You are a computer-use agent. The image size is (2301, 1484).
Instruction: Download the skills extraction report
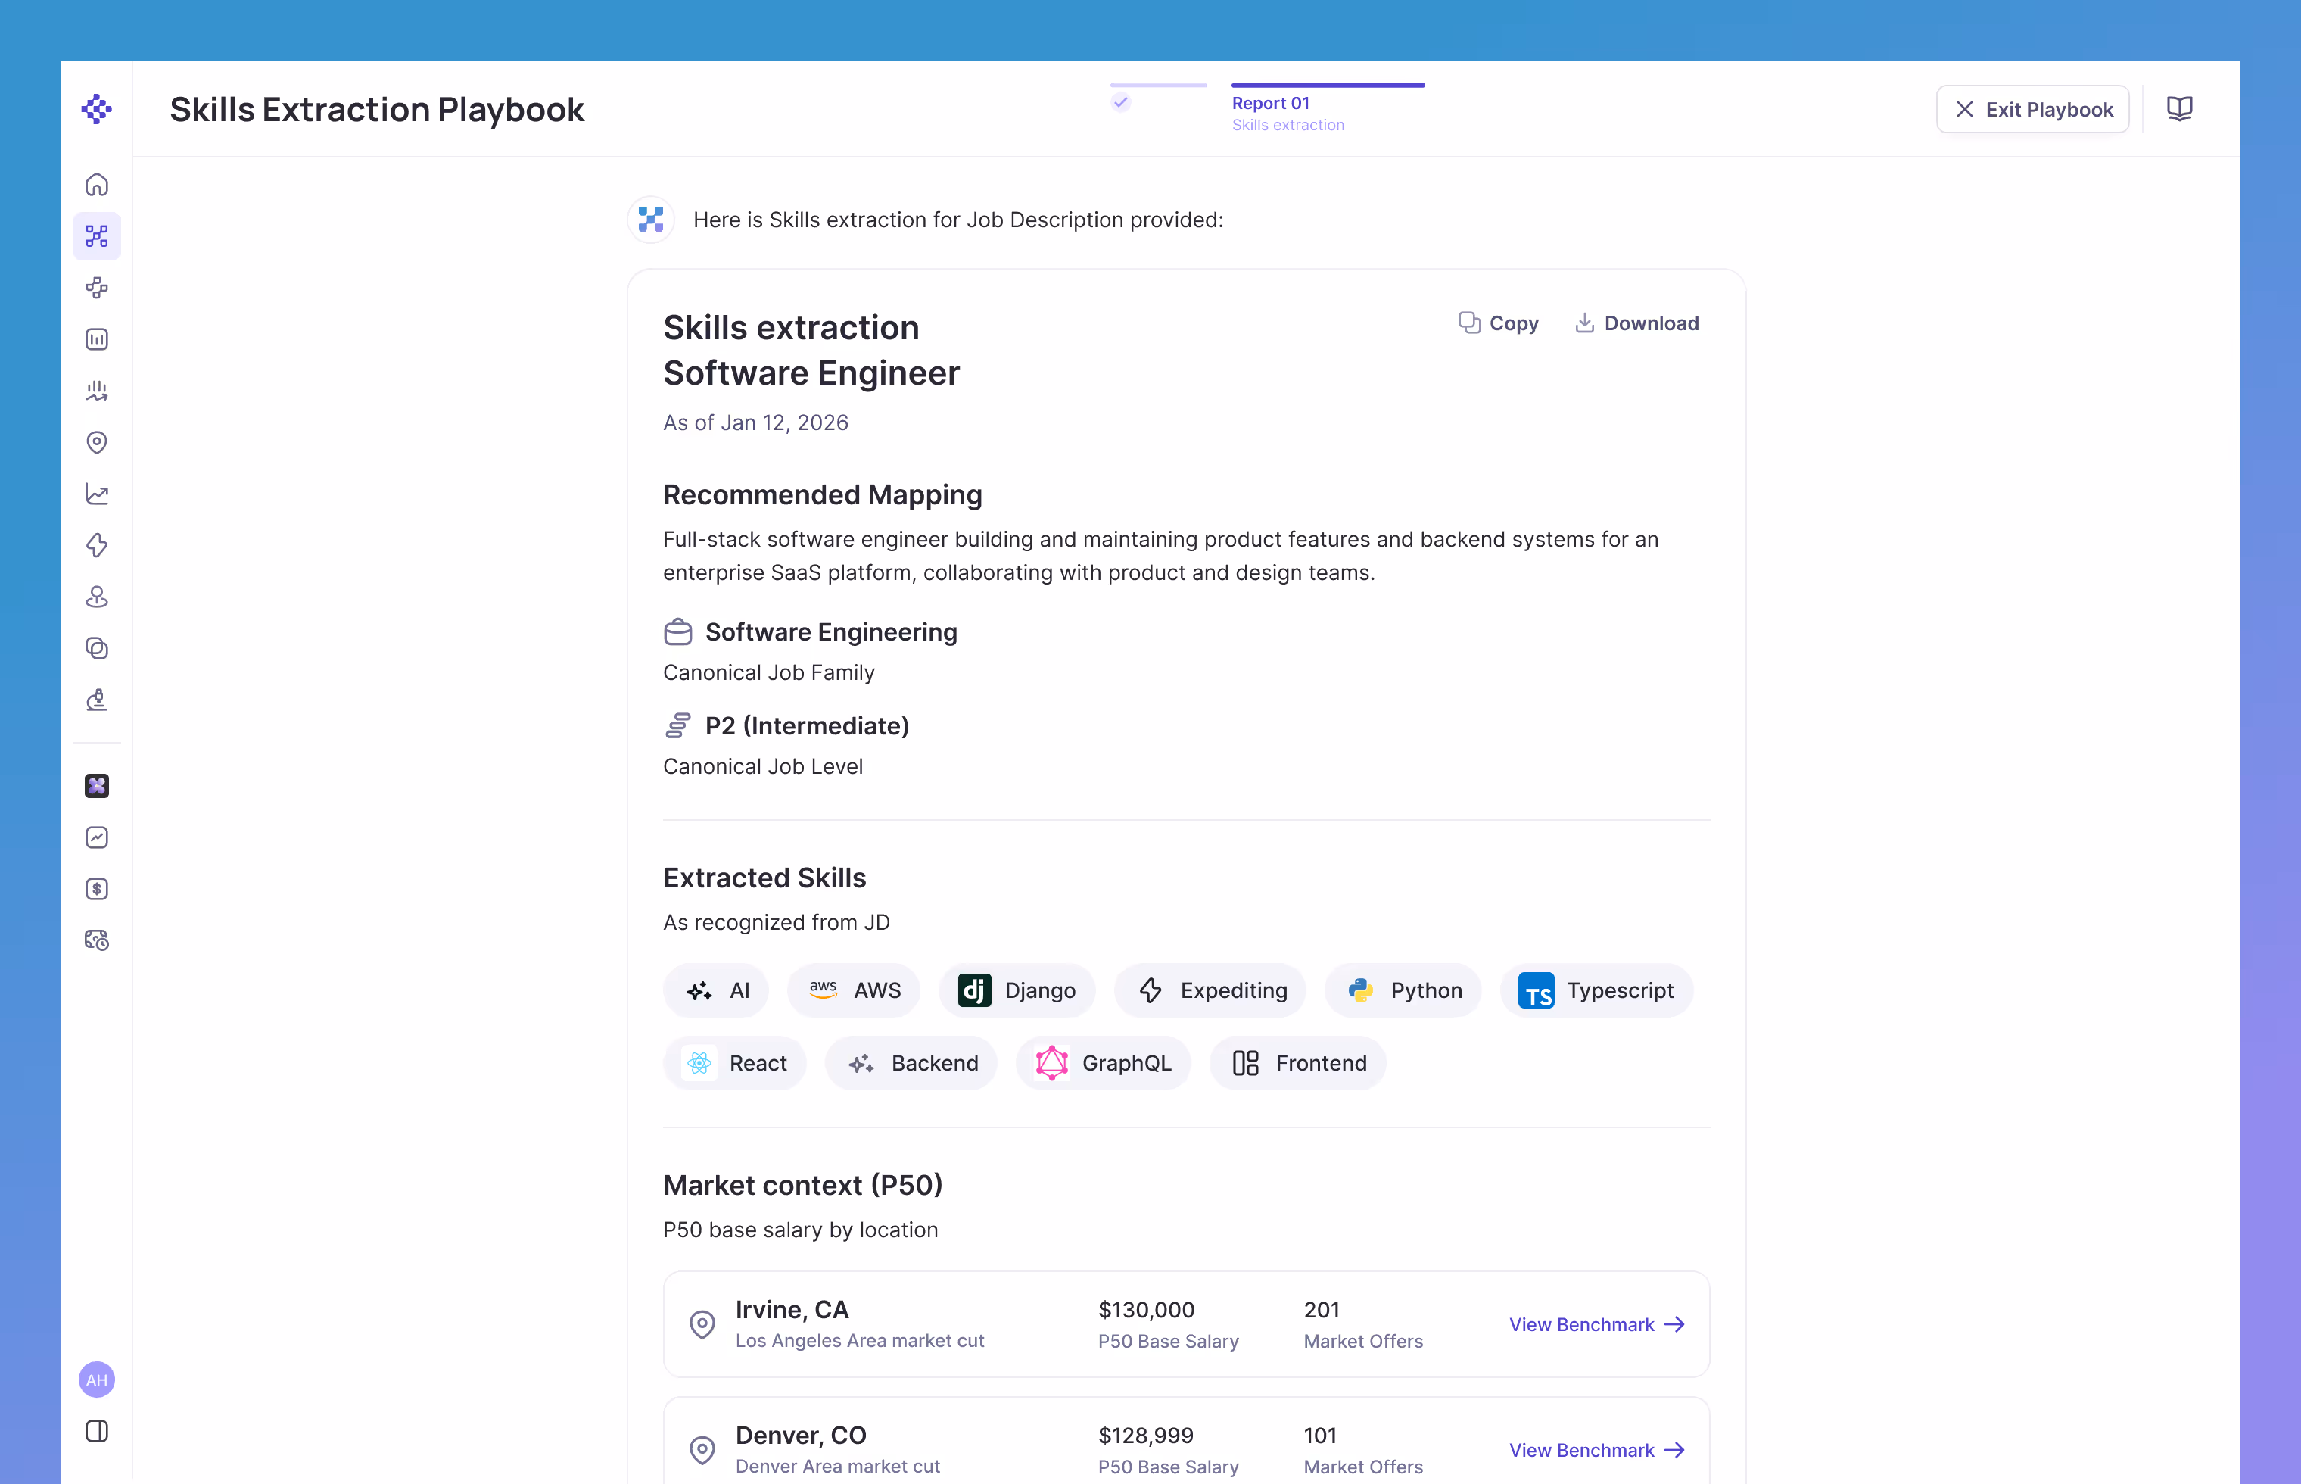click(x=1636, y=324)
